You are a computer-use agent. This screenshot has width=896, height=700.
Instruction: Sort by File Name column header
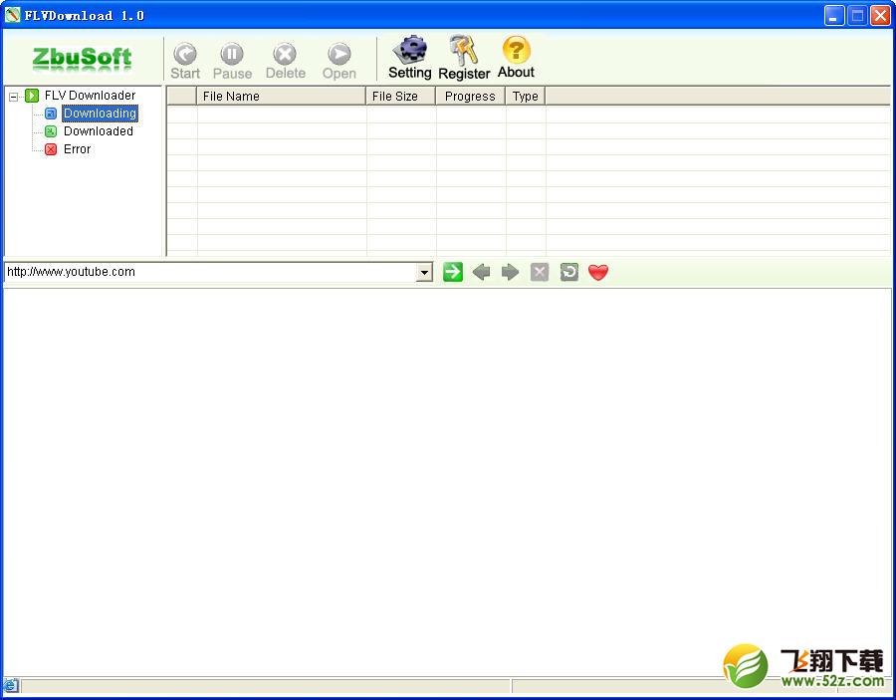coord(281,96)
